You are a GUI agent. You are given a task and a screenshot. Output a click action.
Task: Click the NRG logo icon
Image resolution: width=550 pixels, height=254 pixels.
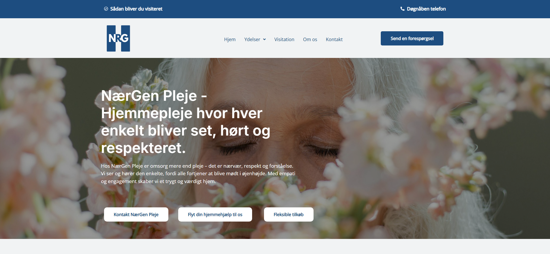click(x=118, y=38)
